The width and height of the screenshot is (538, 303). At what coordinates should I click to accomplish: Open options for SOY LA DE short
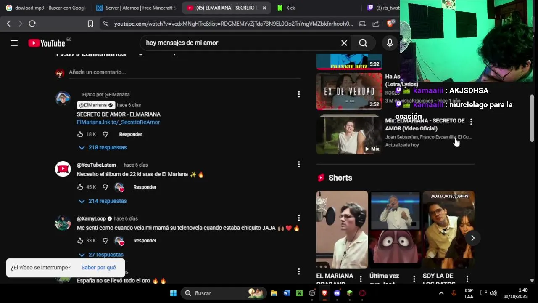[x=467, y=279]
